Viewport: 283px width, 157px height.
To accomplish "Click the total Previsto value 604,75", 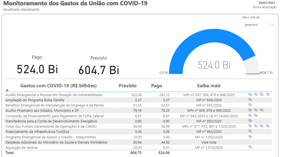I will 136,153.
